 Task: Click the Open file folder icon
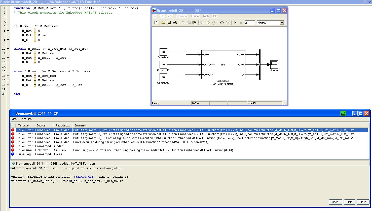click(163, 23)
